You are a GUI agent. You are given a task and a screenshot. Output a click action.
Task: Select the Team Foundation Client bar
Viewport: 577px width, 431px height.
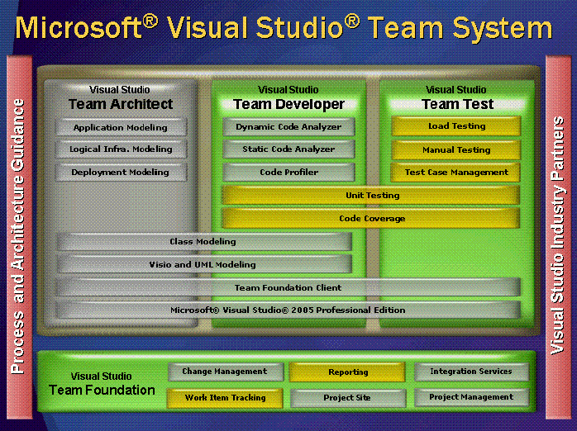tap(288, 287)
